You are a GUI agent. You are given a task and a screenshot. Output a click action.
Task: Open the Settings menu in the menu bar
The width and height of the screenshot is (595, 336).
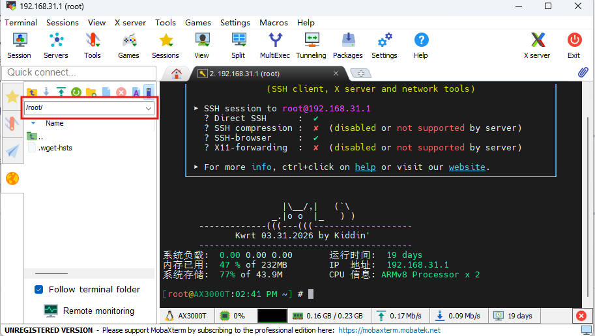click(235, 22)
